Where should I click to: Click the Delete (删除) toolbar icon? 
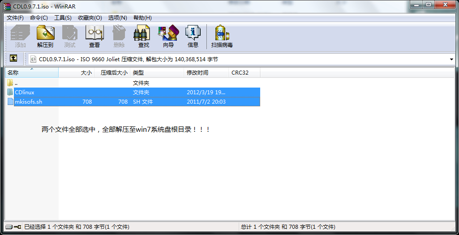click(119, 36)
